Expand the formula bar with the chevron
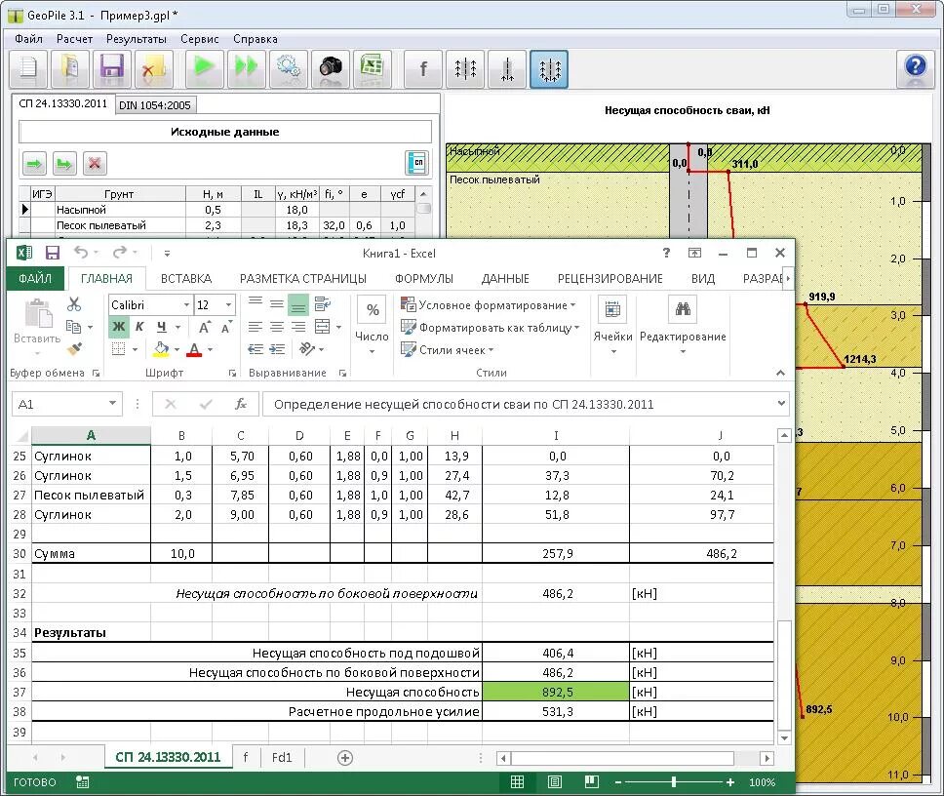 click(x=781, y=404)
